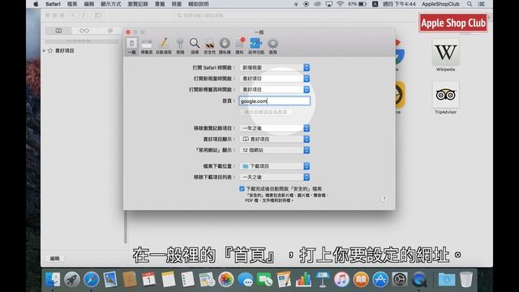
Task: Click AppleShopClub user name in menu bar
Action: click(x=440, y=4)
